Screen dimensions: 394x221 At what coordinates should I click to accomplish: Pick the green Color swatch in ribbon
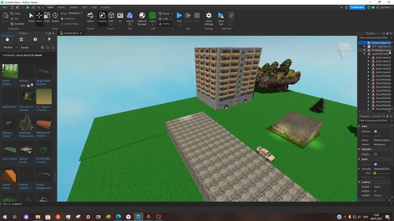click(153, 15)
